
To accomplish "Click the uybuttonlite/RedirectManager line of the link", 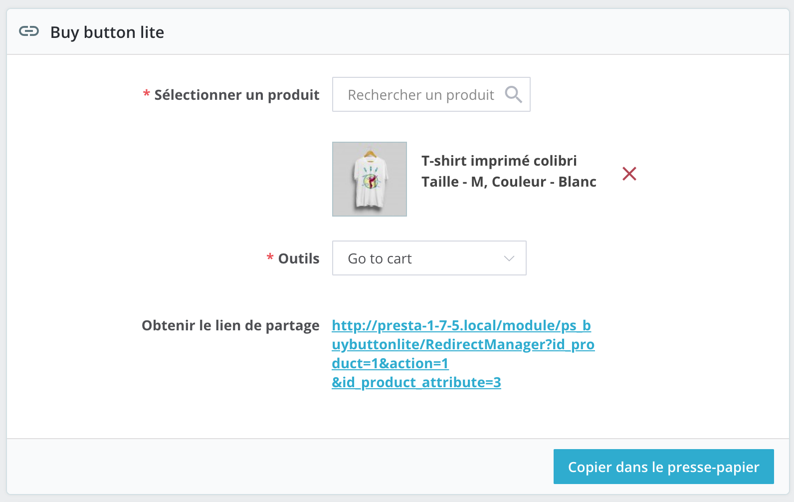I will (463, 345).
